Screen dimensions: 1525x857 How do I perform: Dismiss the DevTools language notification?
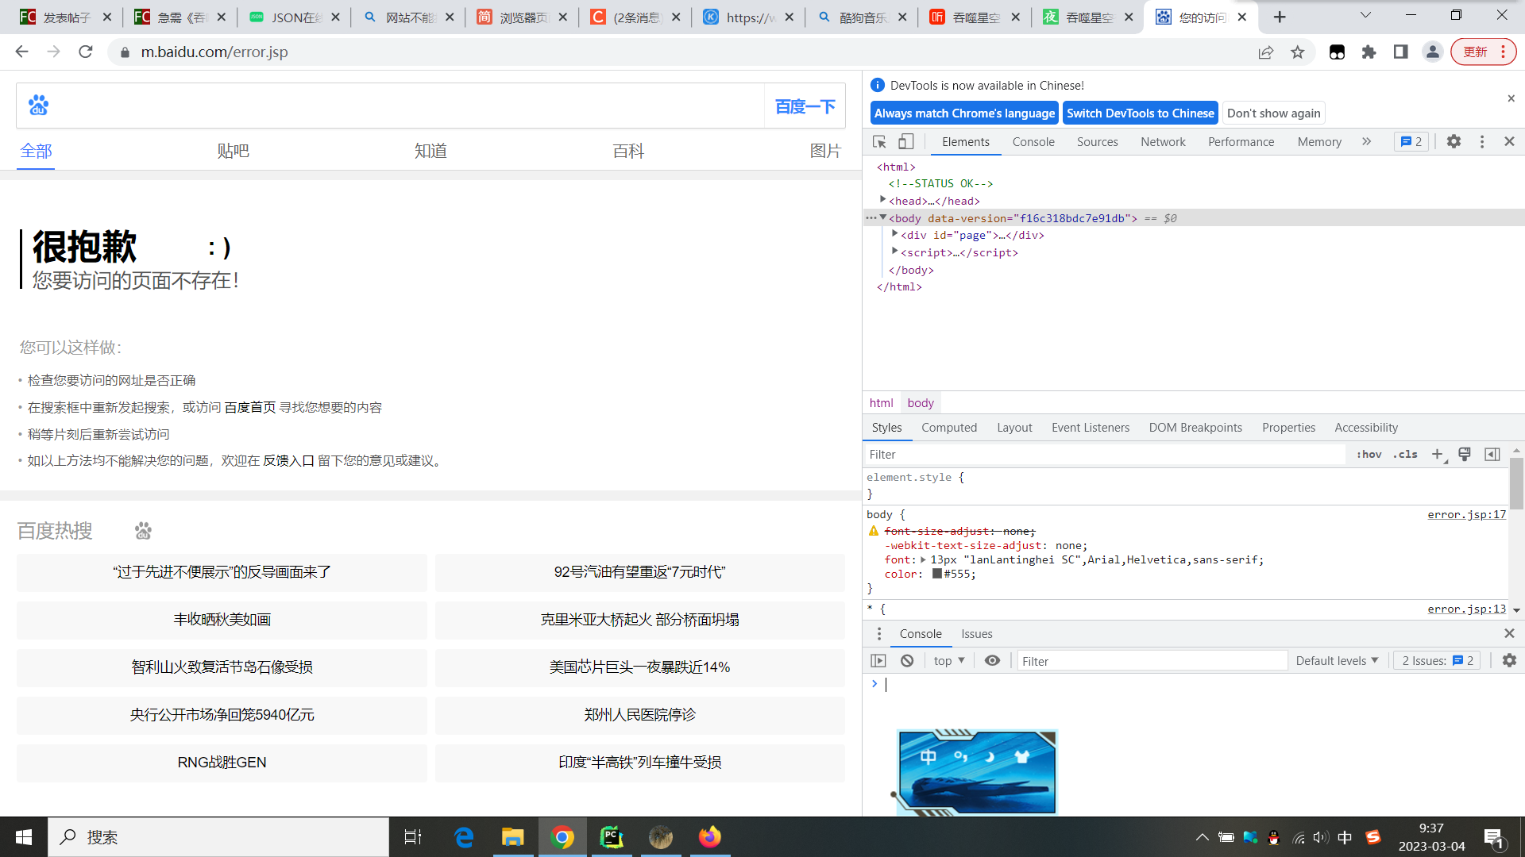coord(1511,98)
